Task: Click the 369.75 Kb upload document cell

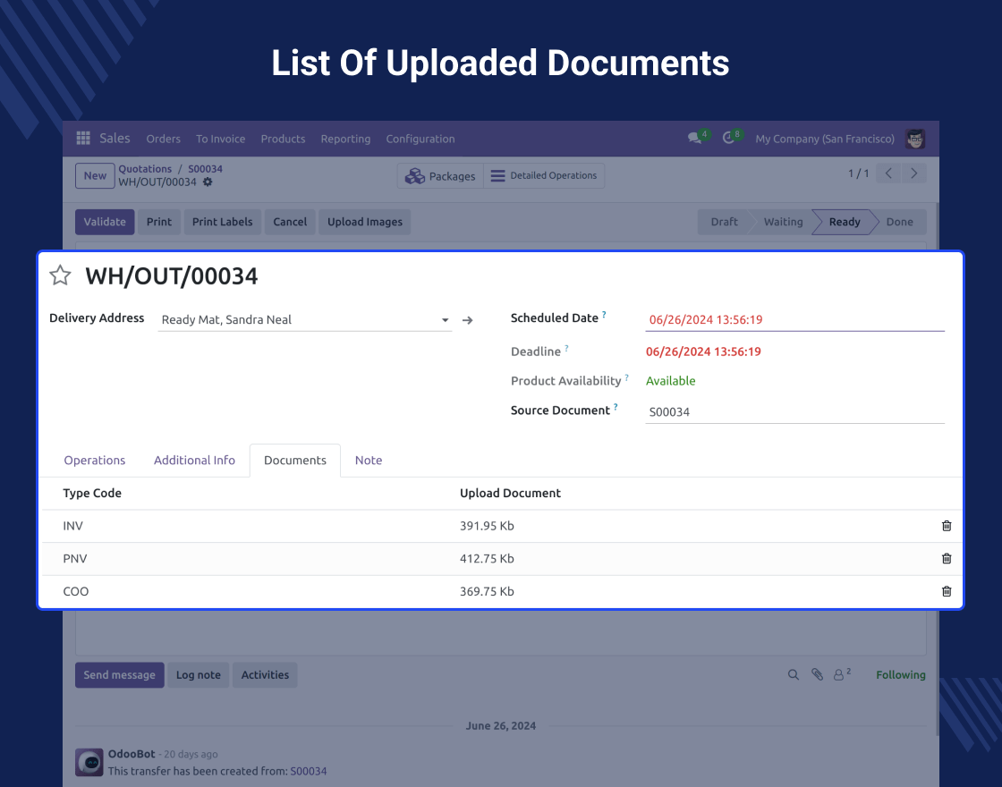Action: point(487,591)
